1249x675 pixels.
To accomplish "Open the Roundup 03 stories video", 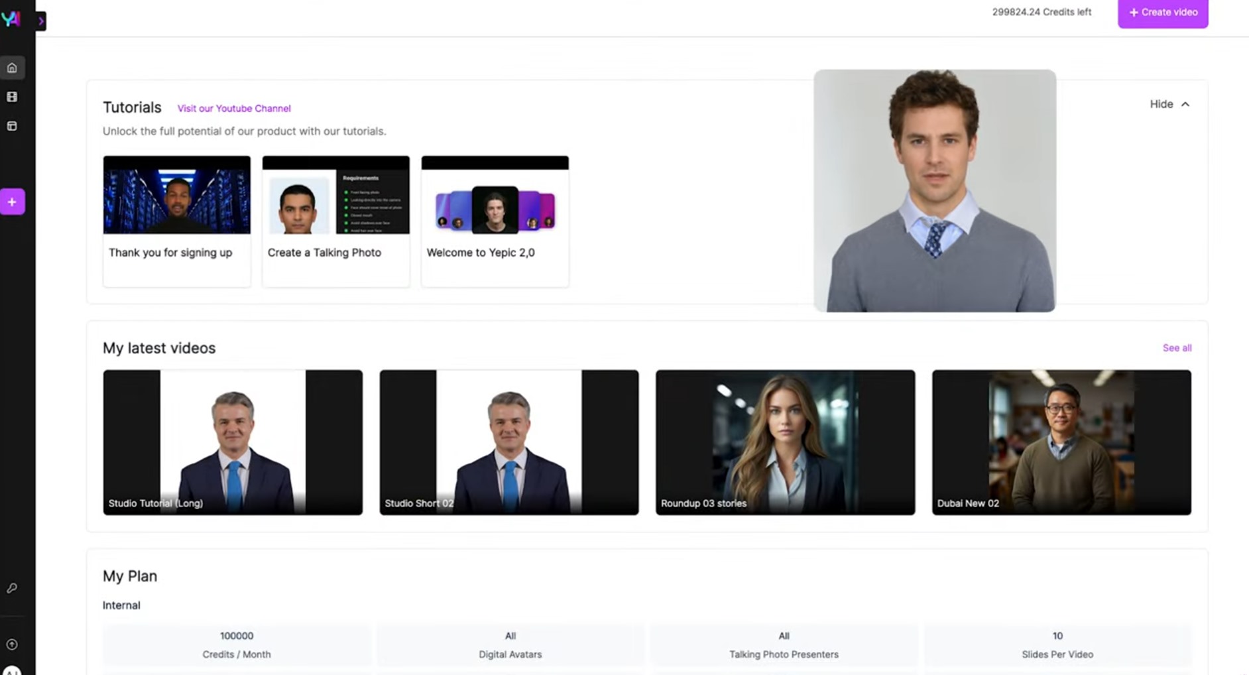I will point(785,442).
